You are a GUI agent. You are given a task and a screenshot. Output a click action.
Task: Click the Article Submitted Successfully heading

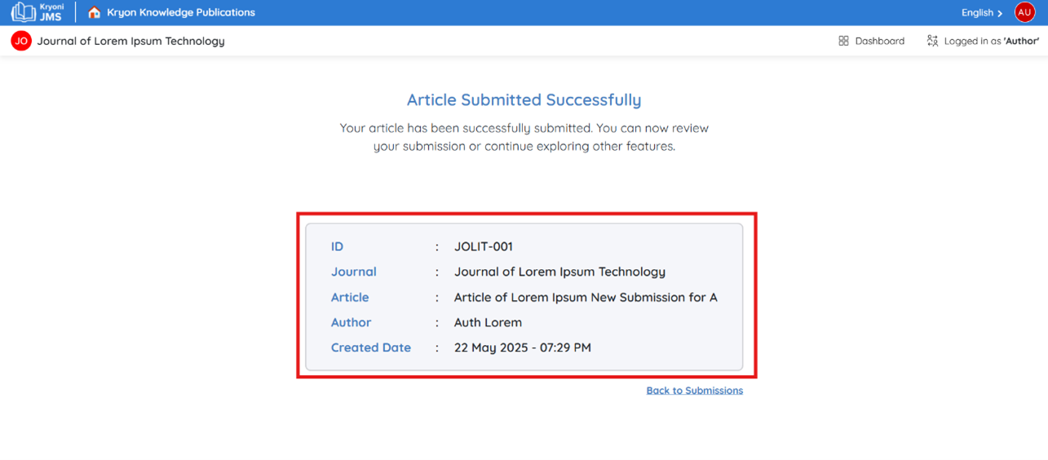tap(524, 100)
